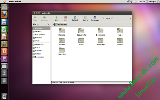
Task: Open the mail envelope messaging indicator
Action: [135, 2]
